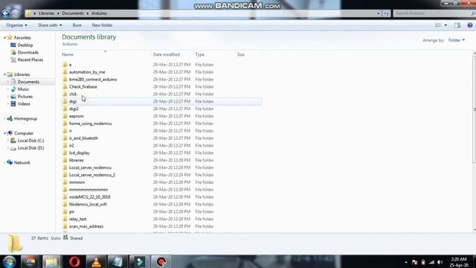Select Local Disk (D:) in sidebar
The width and height of the screenshot is (476, 268).
30,148
